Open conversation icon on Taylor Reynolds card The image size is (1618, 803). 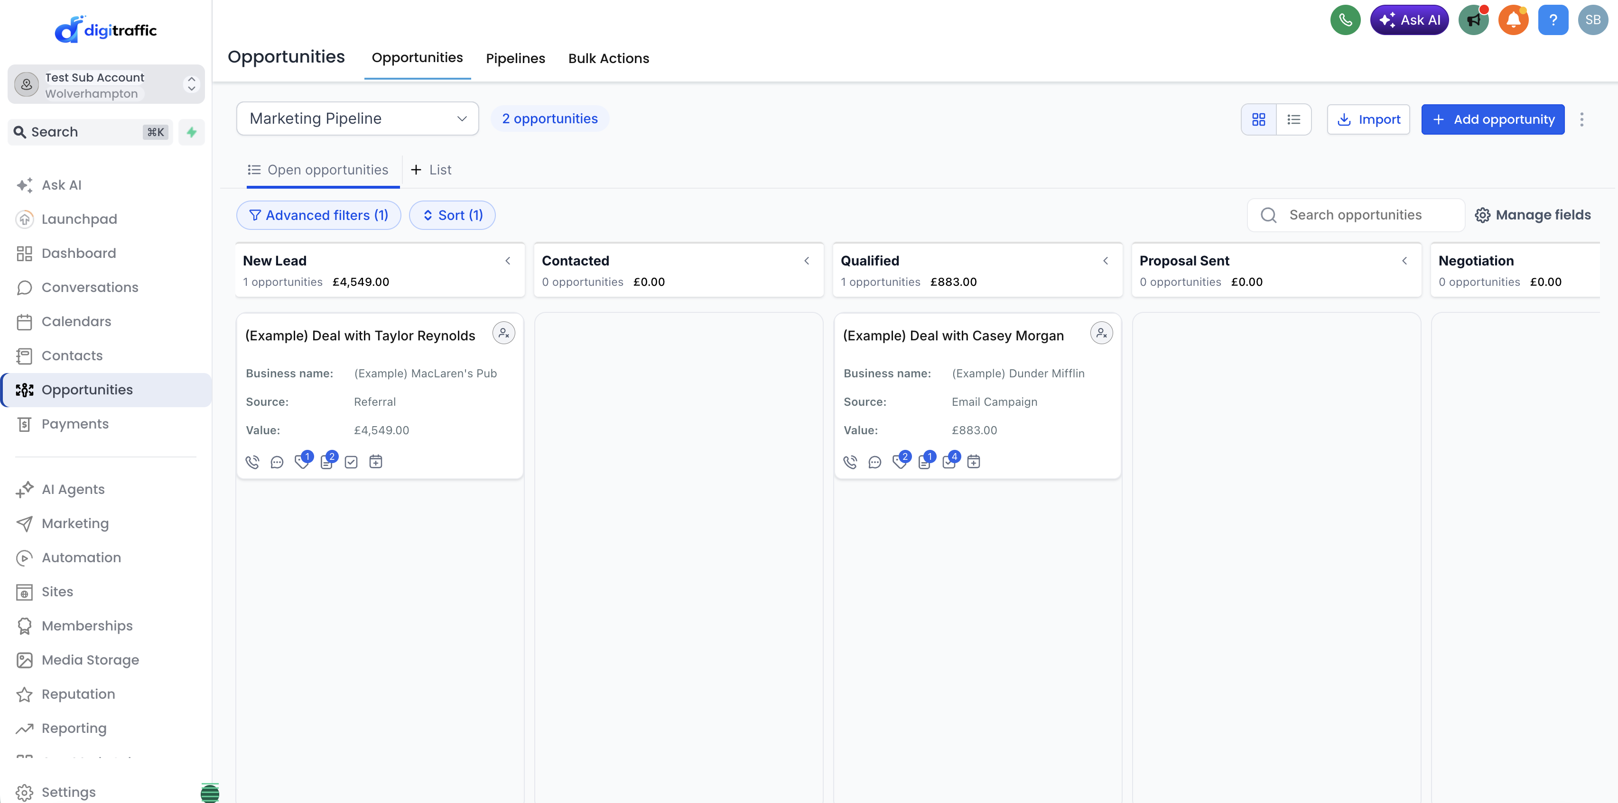tap(277, 462)
